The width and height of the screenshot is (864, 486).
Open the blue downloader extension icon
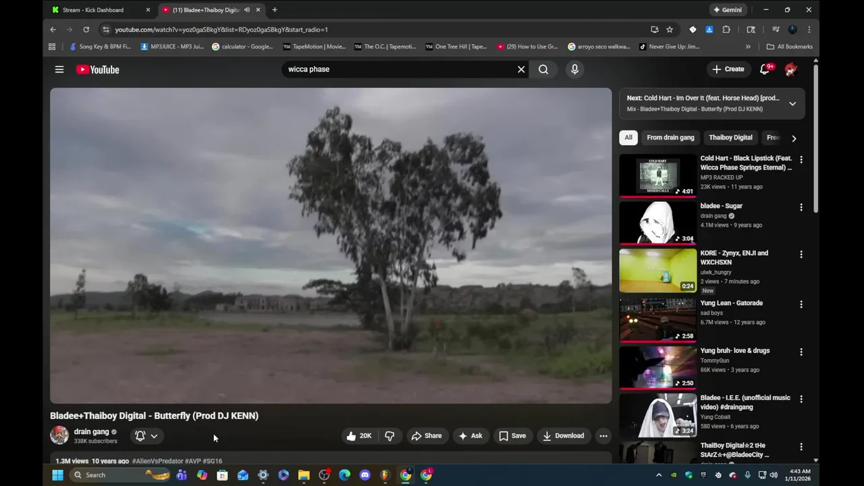pos(709,30)
